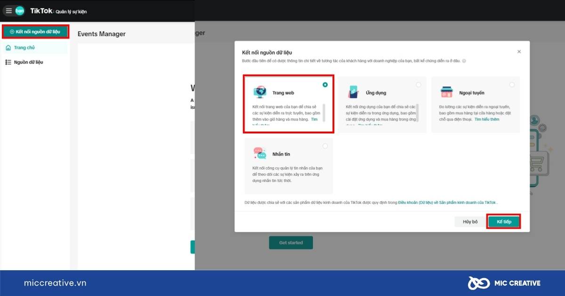Click Events Manager page heading
This screenshot has height=296, width=565.
pos(102,34)
